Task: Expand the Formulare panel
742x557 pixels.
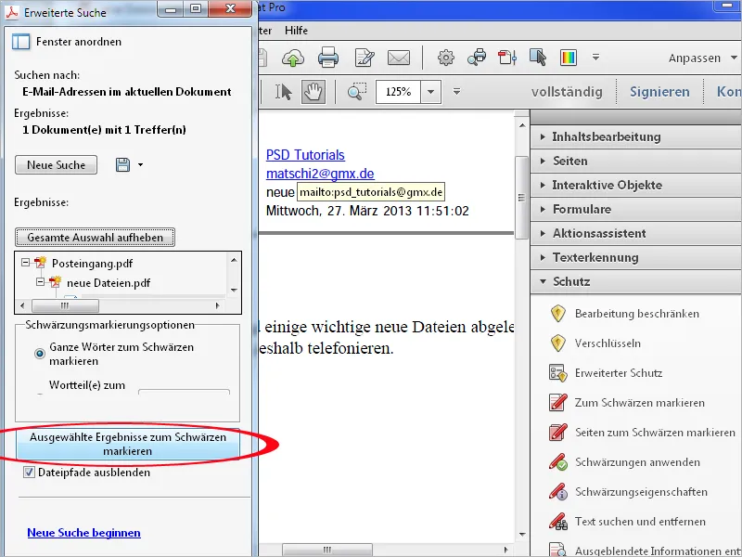Action: 636,210
